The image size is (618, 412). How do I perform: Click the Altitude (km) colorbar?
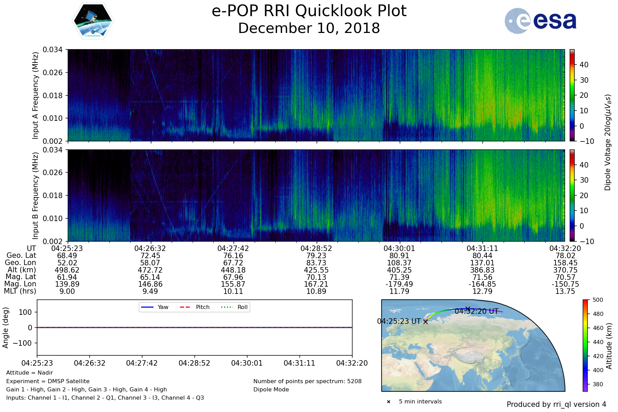585,345
